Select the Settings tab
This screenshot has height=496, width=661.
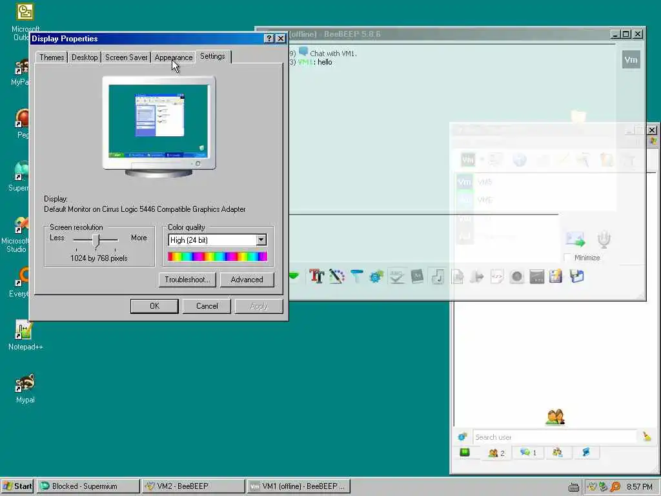212,56
